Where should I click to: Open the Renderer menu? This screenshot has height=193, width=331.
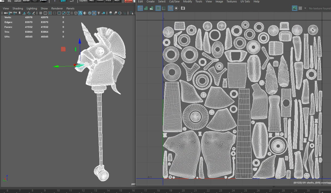pyautogui.click(x=57, y=8)
